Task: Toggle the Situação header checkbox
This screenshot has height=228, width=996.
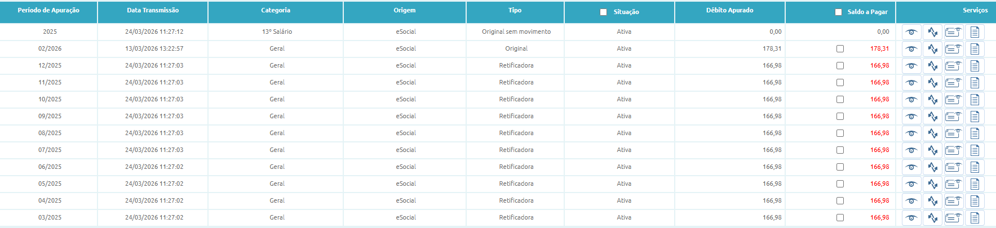Action: coord(604,12)
